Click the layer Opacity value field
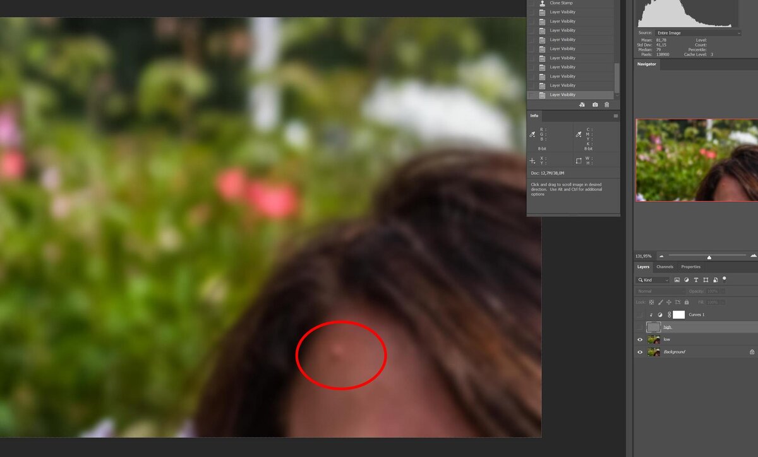The image size is (758, 457). tap(713, 291)
